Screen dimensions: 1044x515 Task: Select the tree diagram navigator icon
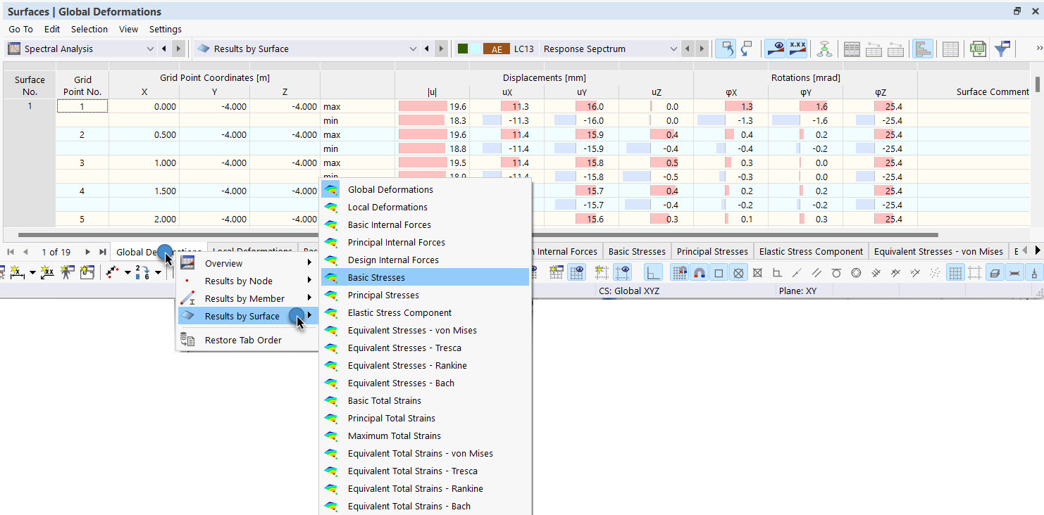tap(824, 49)
